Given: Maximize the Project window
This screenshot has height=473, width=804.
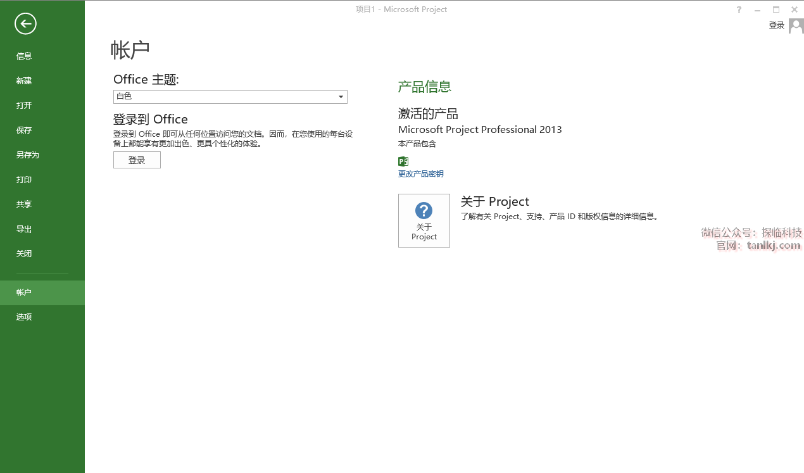Looking at the screenshot, I should [776, 9].
